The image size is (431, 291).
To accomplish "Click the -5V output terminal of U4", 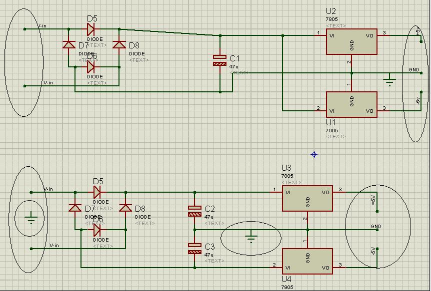I will 377,249.
